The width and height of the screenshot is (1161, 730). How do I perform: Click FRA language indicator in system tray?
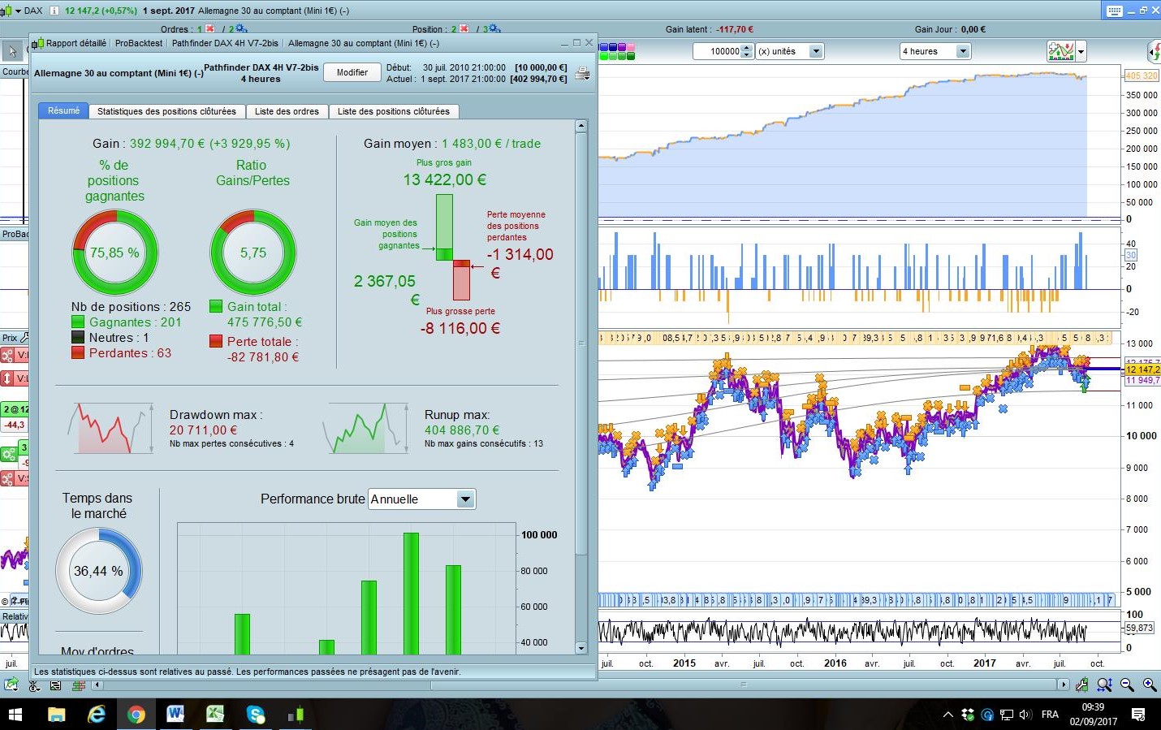[1050, 715]
